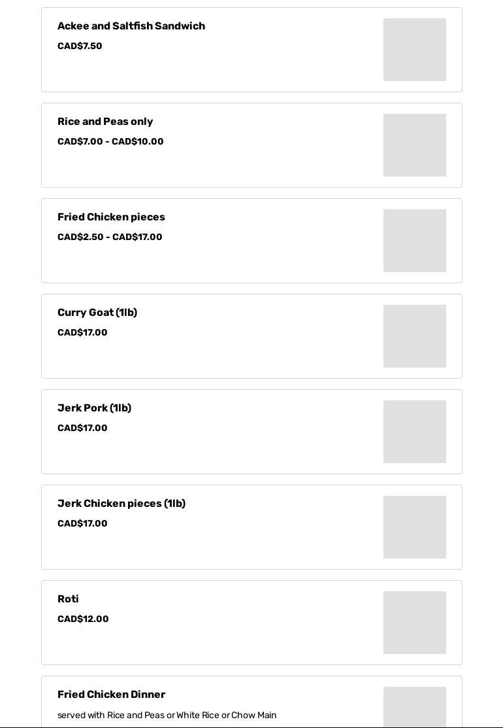This screenshot has width=503, height=728.
Task: Open the Jerk Pork (1lb) title
Action: click(94, 408)
